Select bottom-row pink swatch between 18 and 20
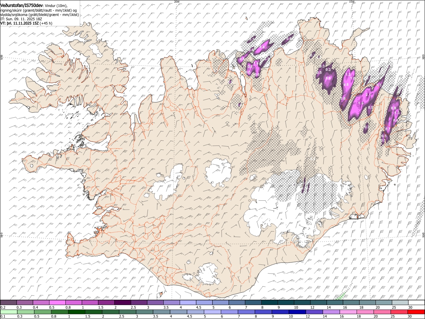Viewport: 425px width, 319px height. coord(365,312)
